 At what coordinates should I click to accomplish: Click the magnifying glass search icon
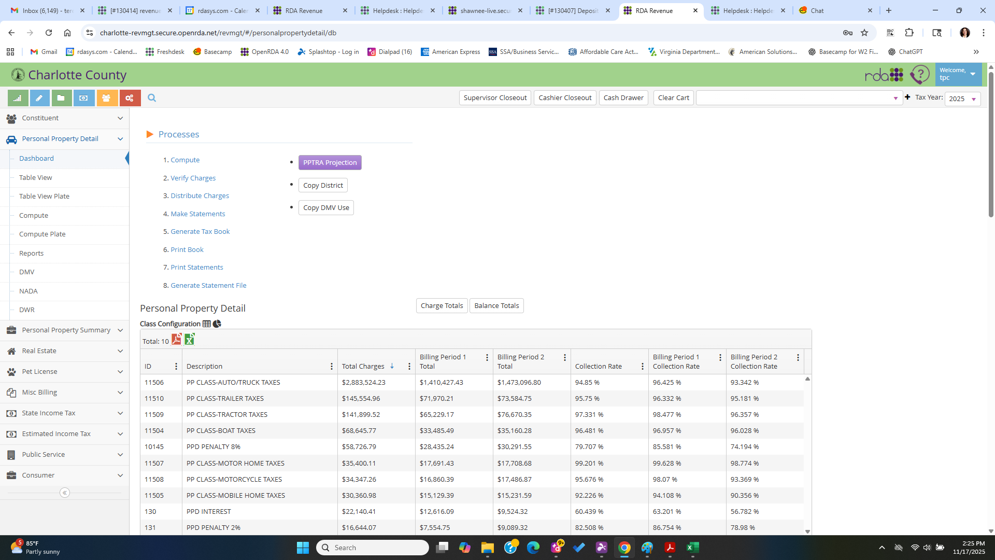click(152, 98)
